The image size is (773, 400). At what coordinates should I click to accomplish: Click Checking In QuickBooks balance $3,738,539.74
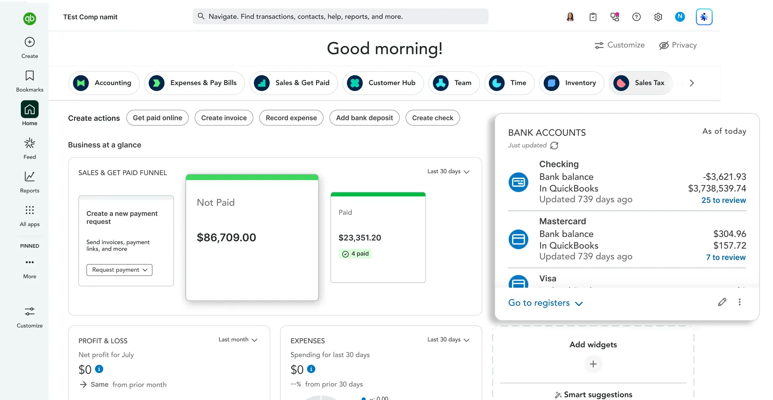point(717,189)
